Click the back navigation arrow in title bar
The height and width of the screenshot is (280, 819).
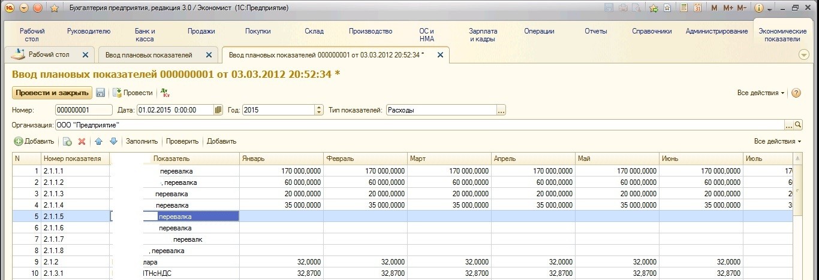click(23, 8)
